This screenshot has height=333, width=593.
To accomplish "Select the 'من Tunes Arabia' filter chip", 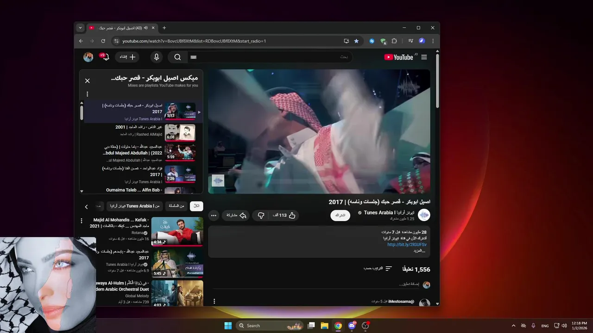I will point(134,206).
